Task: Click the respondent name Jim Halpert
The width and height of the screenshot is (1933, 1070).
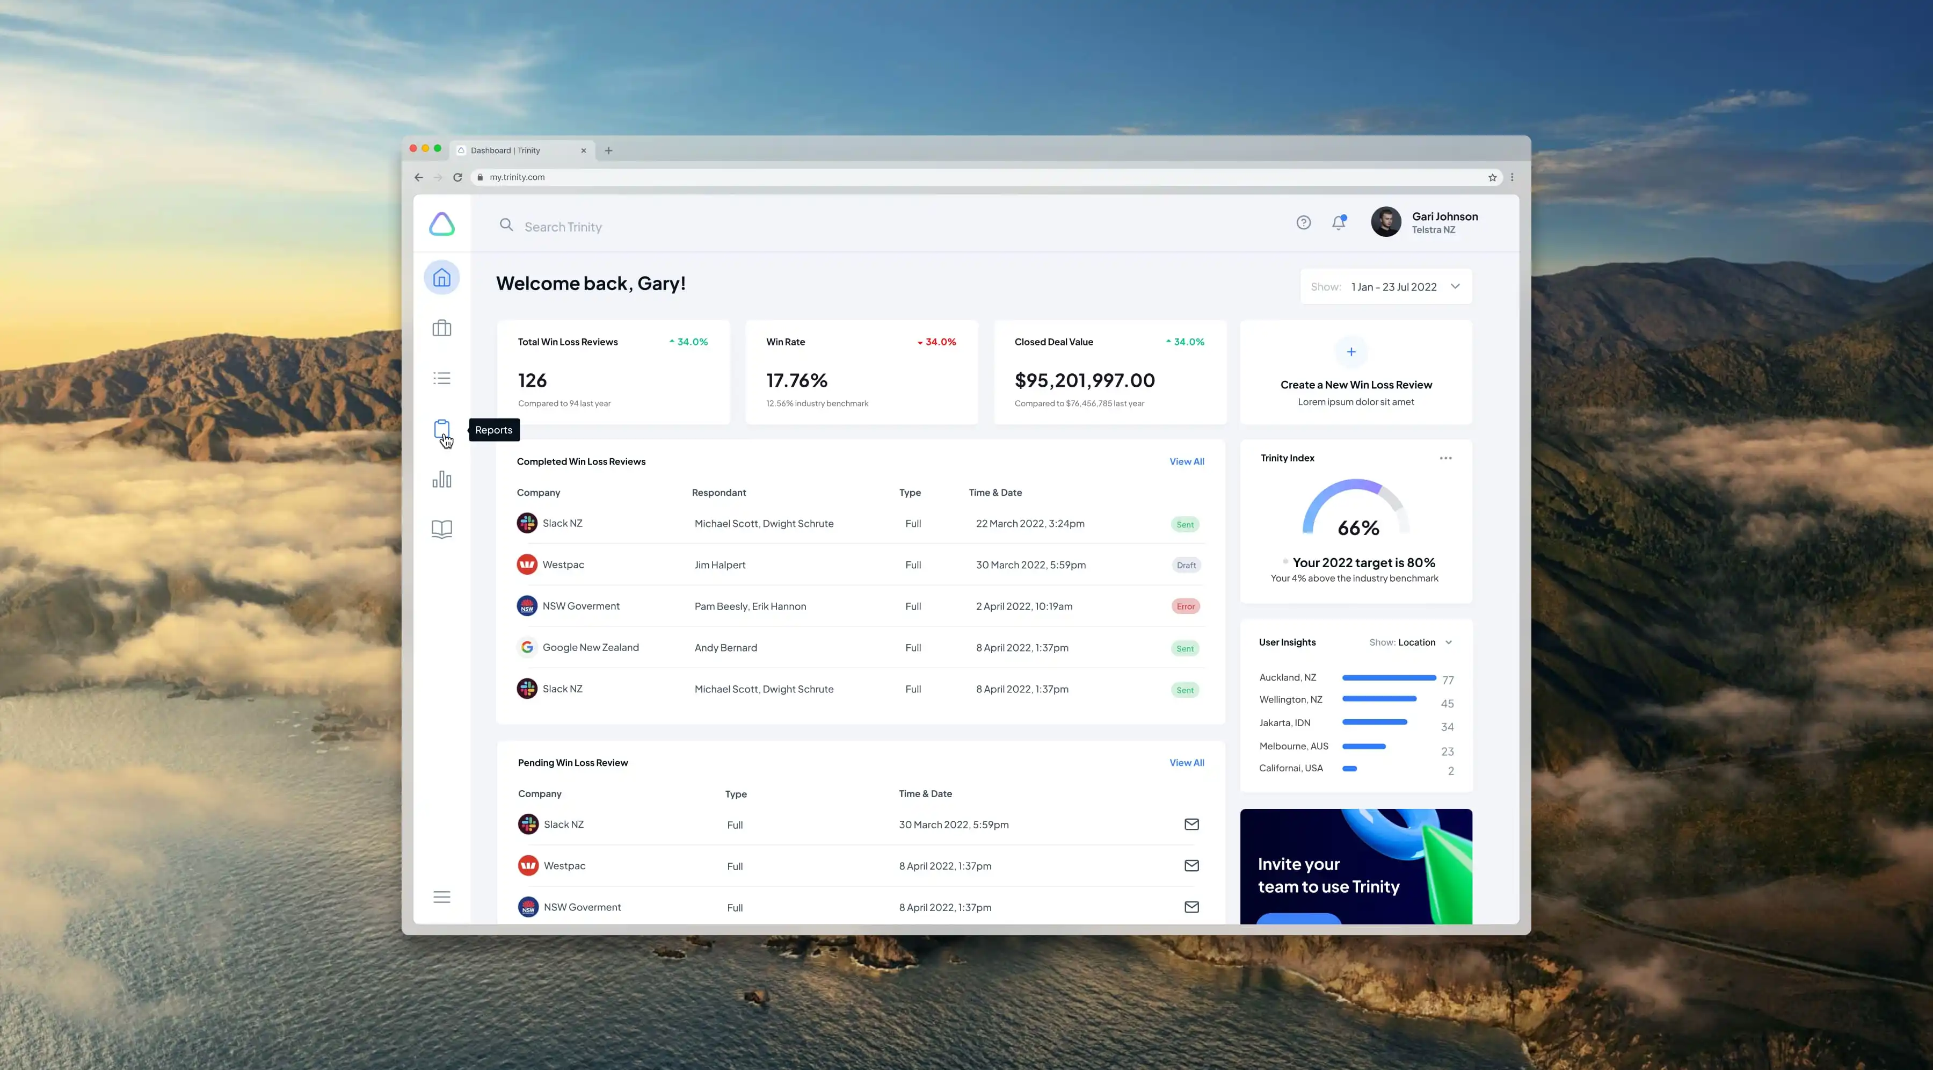Action: [x=720, y=565]
